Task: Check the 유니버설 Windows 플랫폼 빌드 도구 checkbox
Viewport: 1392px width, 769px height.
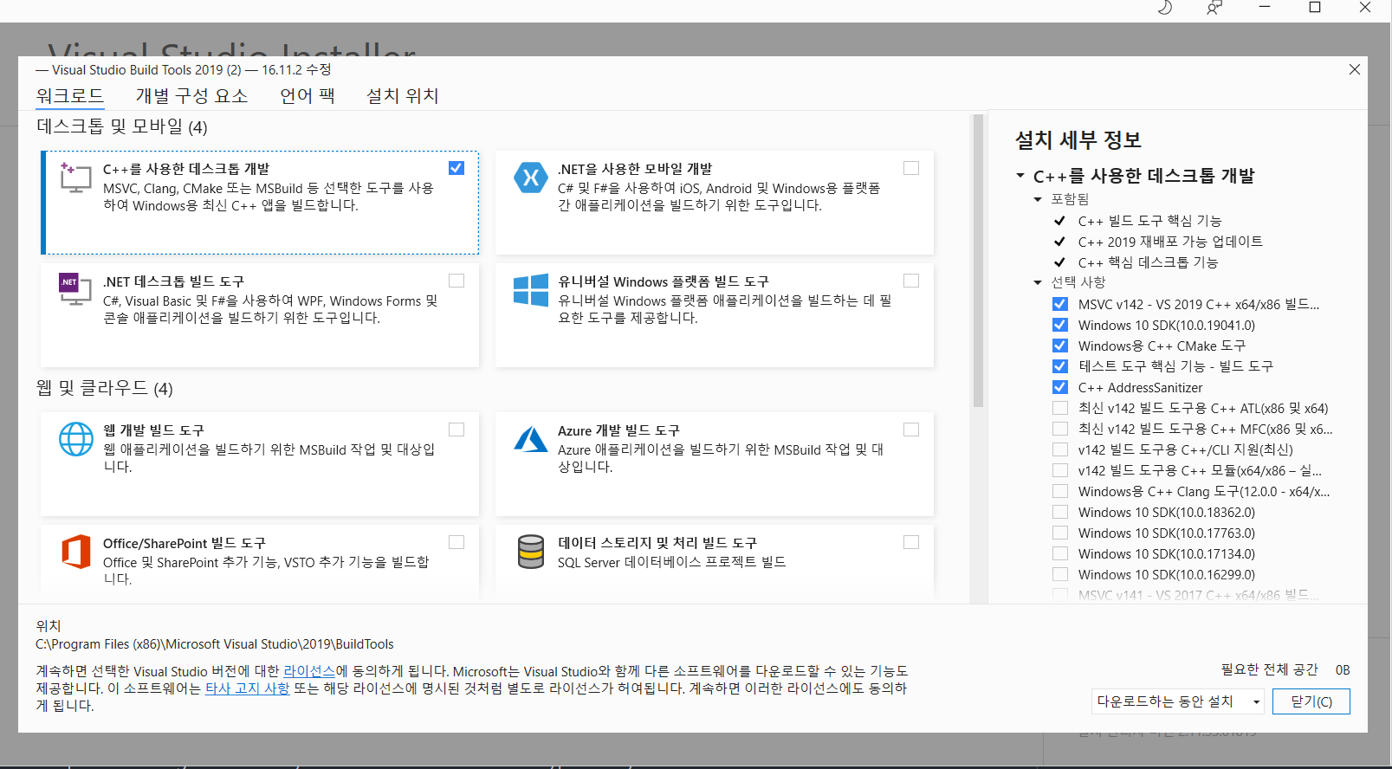Action: click(911, 281)
